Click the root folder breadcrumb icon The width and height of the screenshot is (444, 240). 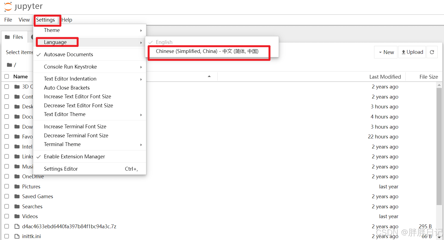9,65
